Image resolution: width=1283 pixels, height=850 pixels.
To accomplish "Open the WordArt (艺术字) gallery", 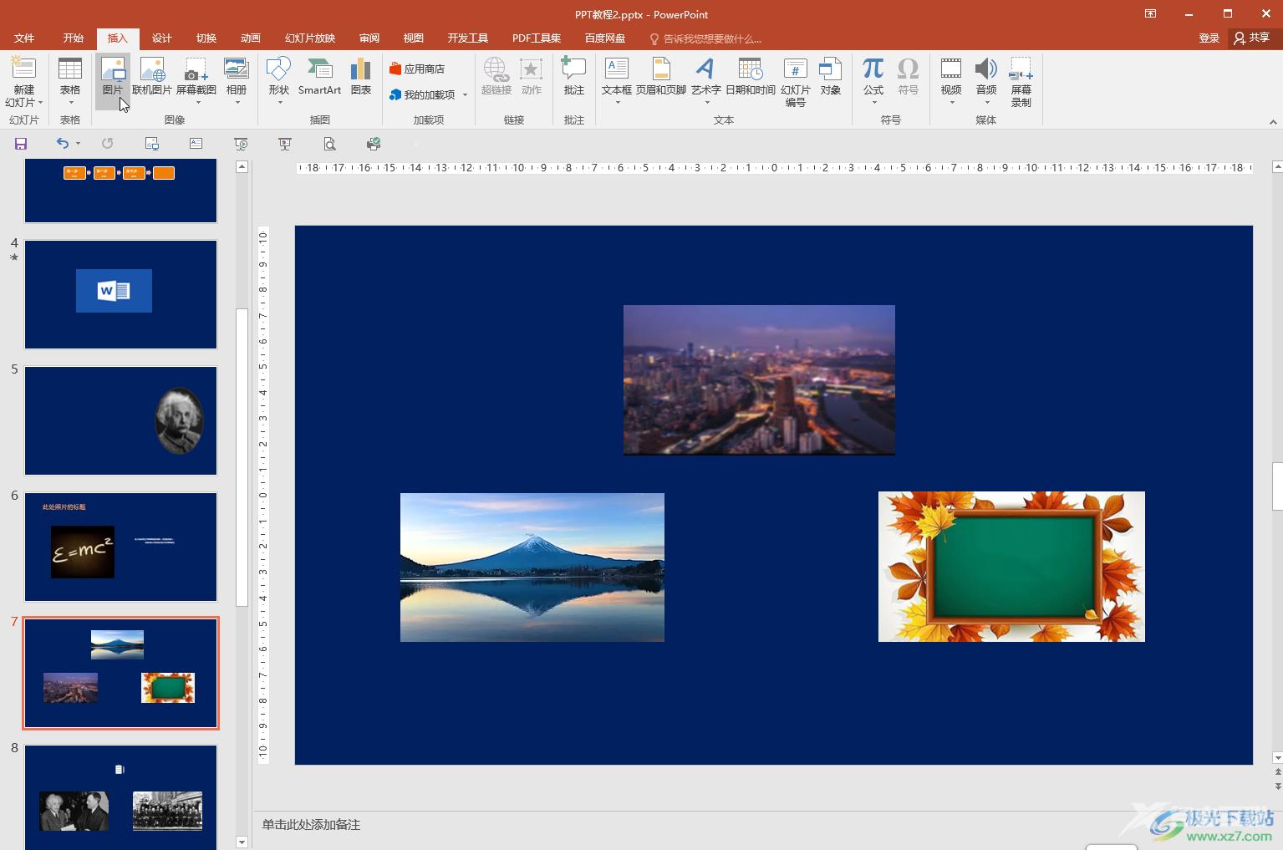I will click(x=706, y=75).
